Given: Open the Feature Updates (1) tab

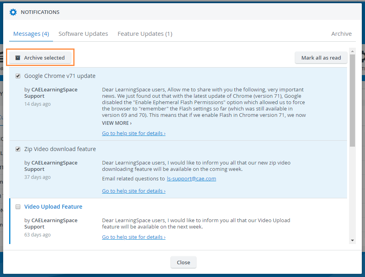Looking at the screenshot, I should (145, 34).
